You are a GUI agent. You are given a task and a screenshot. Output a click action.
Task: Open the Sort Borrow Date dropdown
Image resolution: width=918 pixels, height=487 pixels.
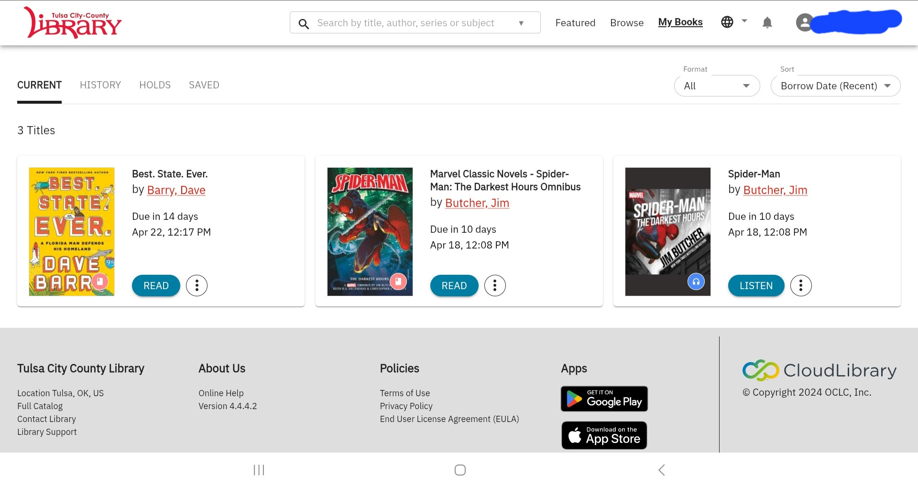click(835, 86)
